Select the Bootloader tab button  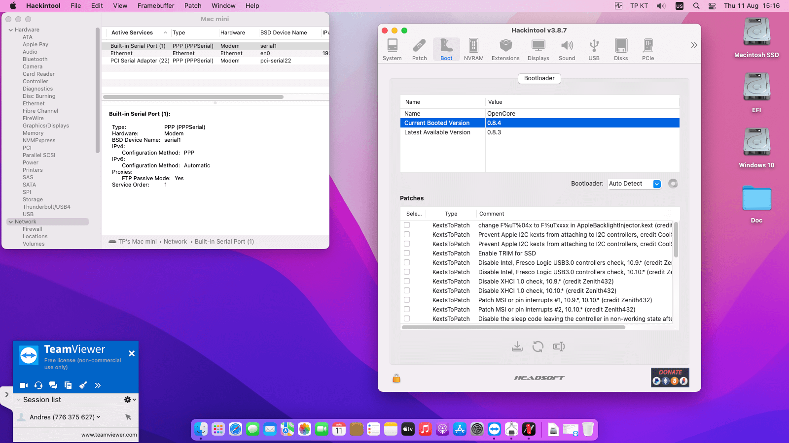(x=539, y=78)
